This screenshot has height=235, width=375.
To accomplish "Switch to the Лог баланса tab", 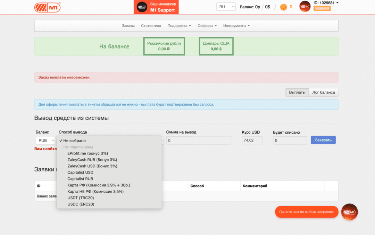I will pos(324,92).
